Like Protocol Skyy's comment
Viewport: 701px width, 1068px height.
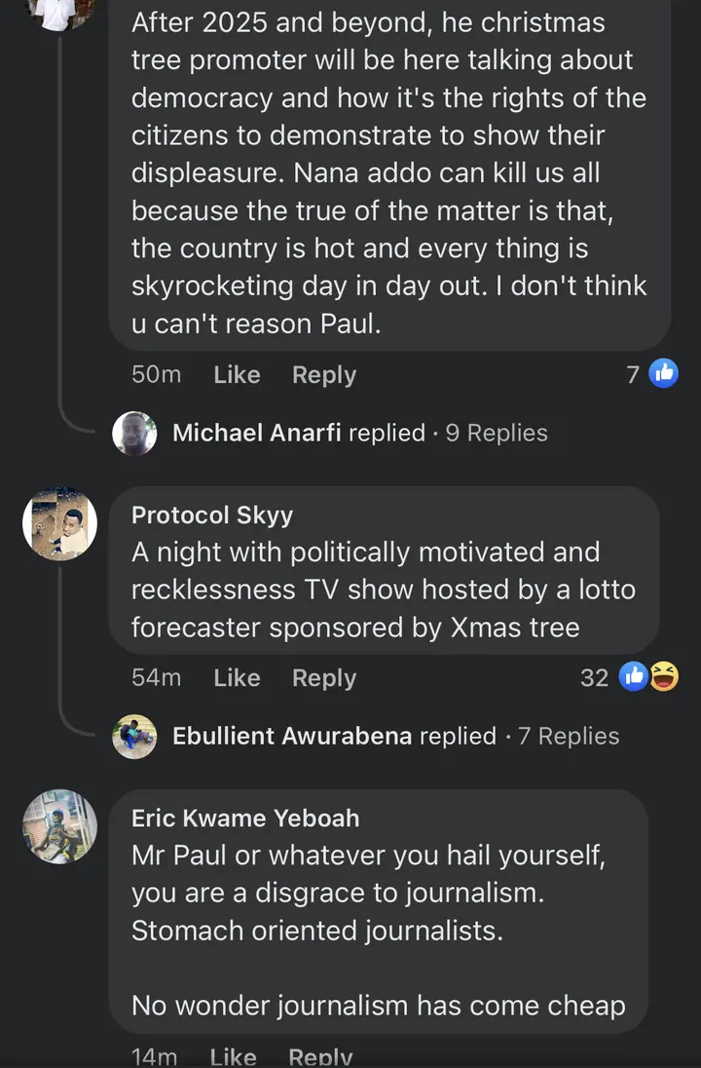237,678
